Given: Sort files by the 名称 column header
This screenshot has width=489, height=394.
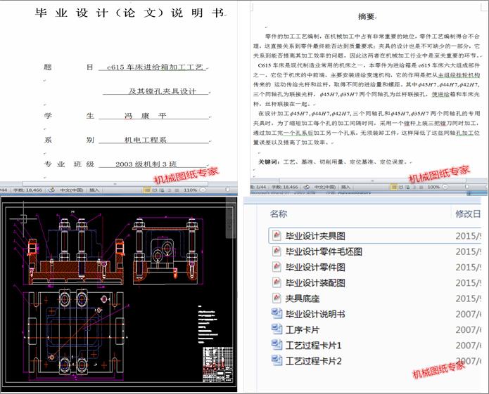Looking at the screenshot, I should [x=278, y=214].
